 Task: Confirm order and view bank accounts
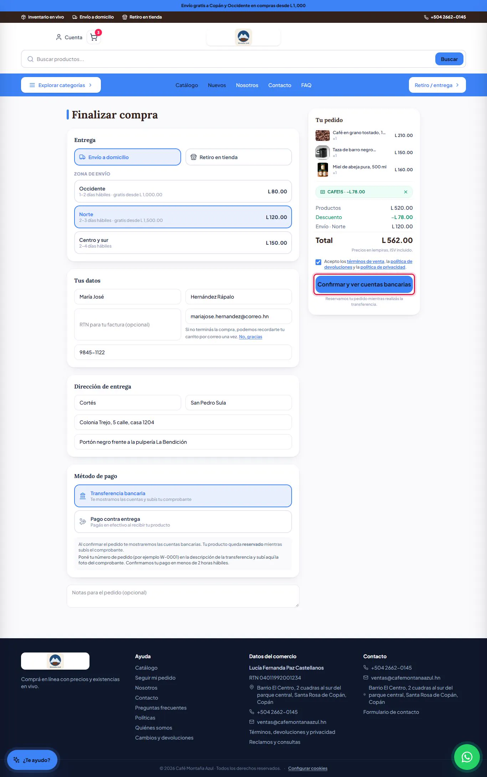(364, 284)
